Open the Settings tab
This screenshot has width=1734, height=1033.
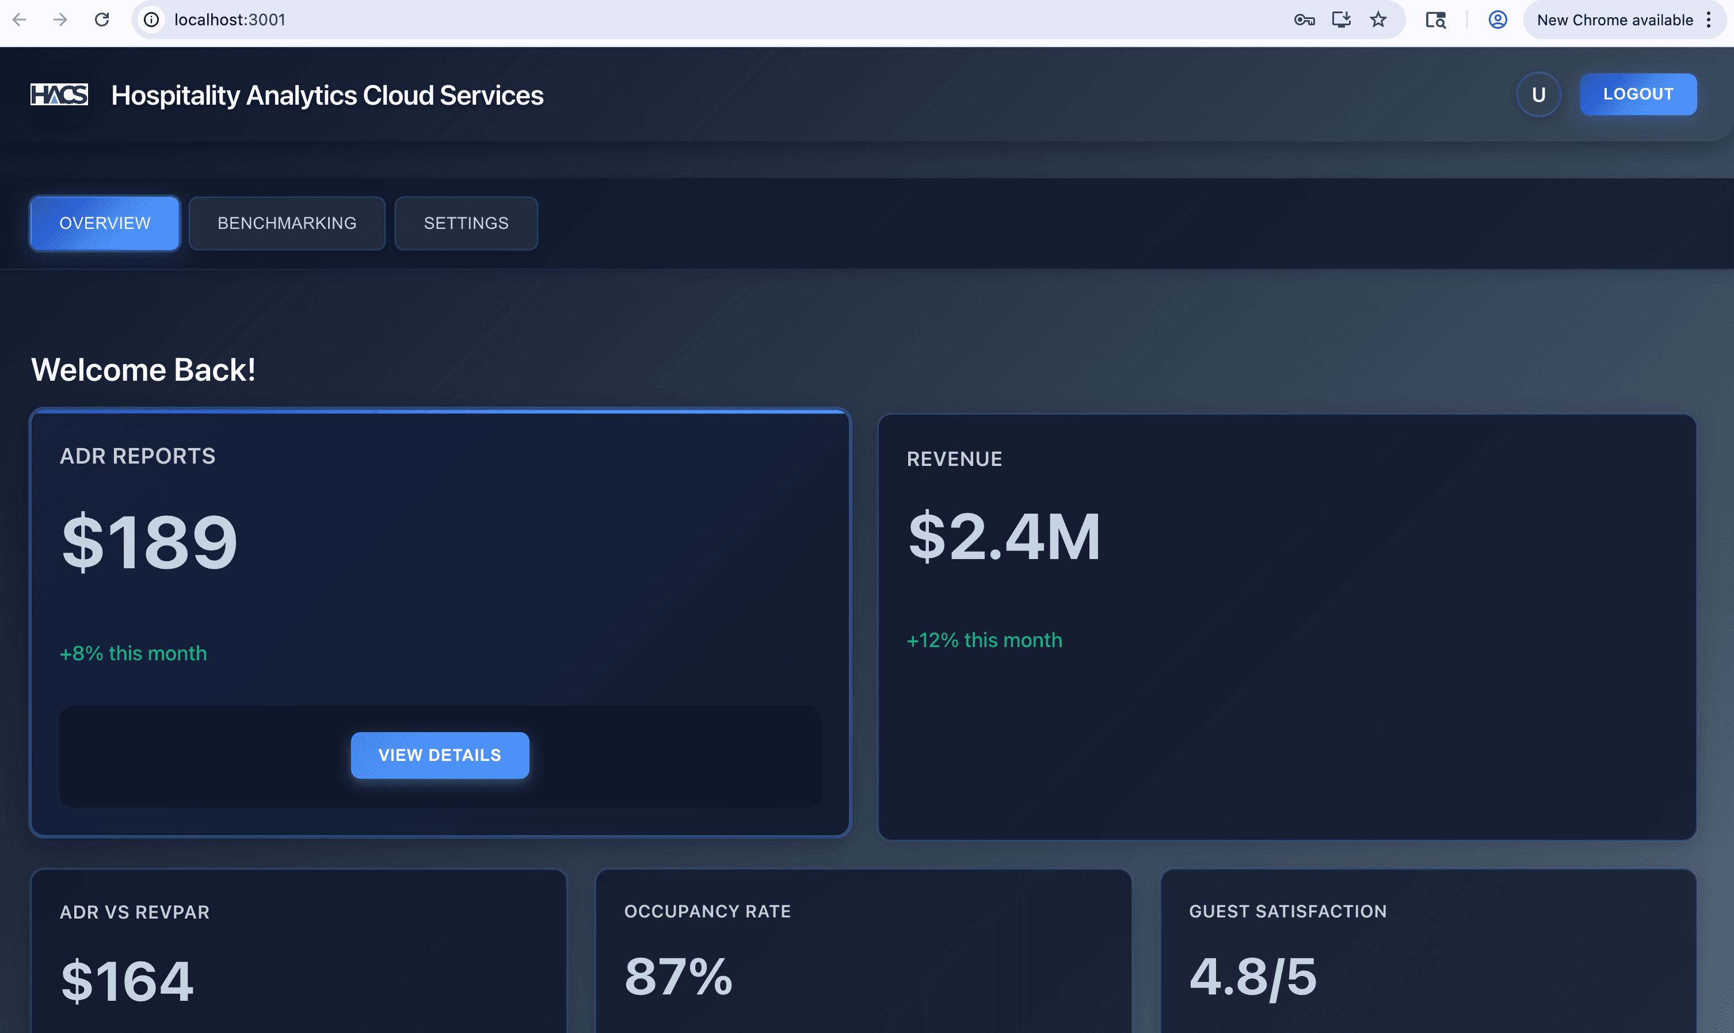pos(466,223)
